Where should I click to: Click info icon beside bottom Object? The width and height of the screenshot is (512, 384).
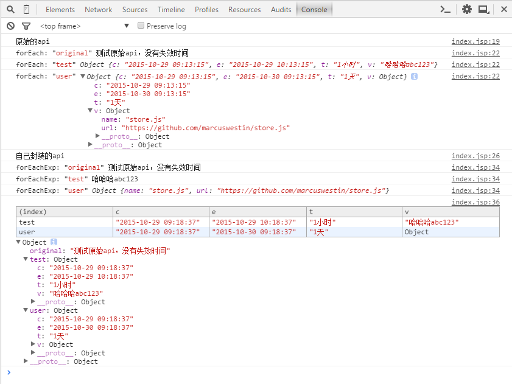(54, 242)
